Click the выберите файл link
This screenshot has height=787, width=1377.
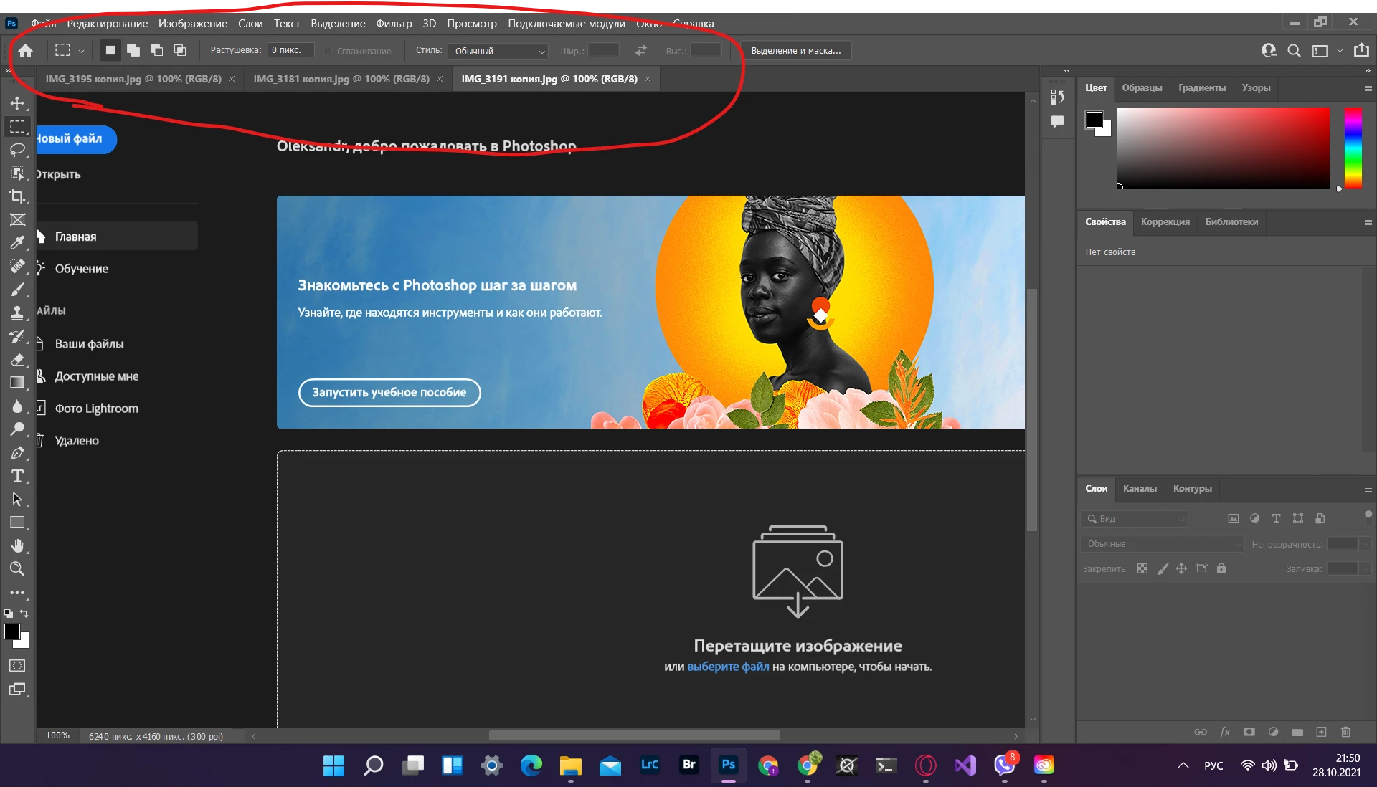tap(727, 667)
